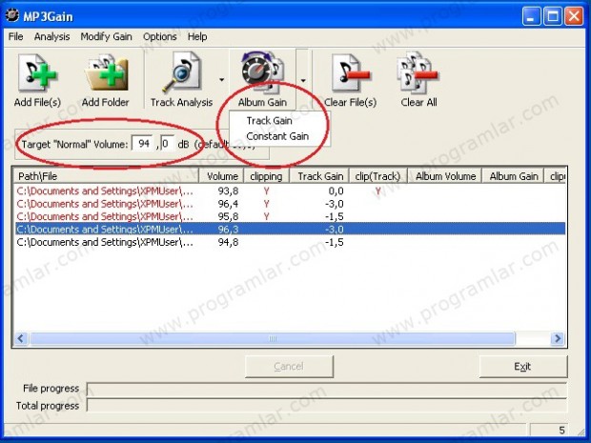Click the MP3Gain title bar app icon
The height and width of the screenshot is (443, 591).
tap(12, 16)
